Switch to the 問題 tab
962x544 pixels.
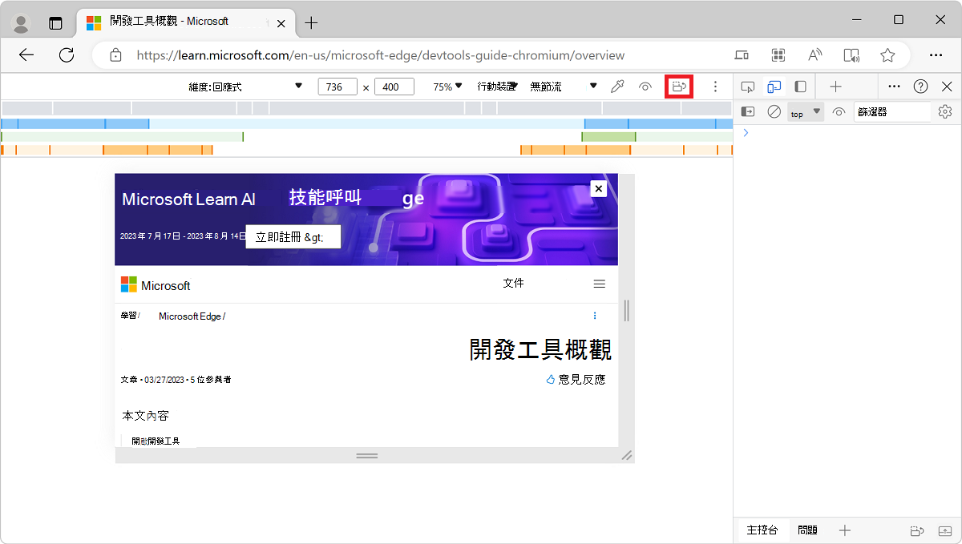point(808,530)
